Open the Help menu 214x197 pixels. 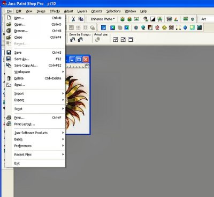[143, 11]
